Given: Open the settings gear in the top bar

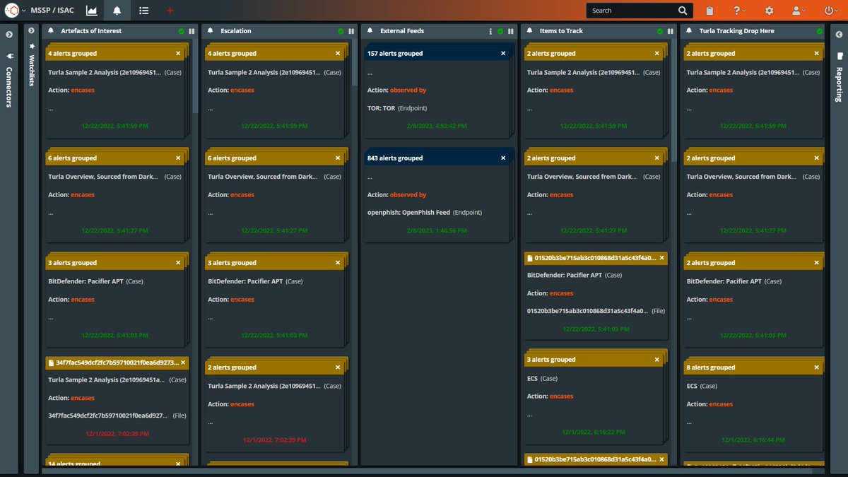Looking at the screenshot, I should click(770, 11).
